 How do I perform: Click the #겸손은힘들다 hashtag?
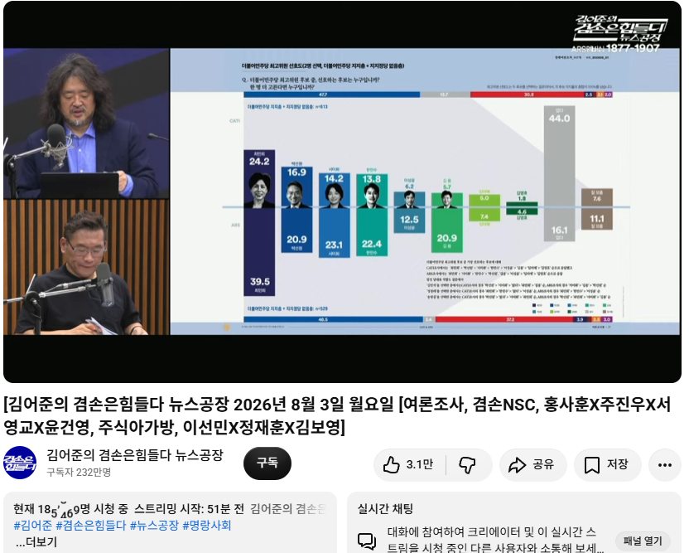click(91, 526)
